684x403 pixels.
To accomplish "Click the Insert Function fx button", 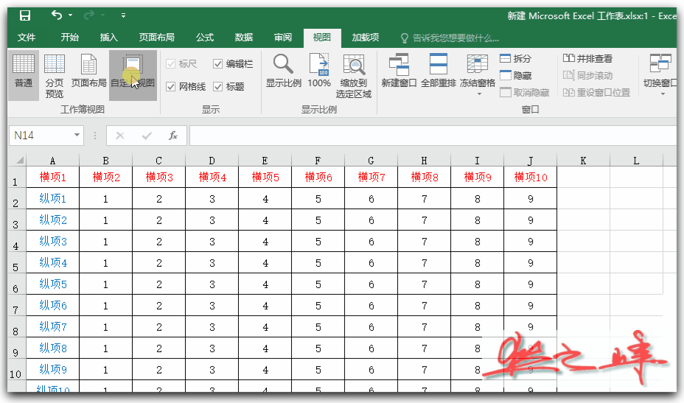I will (173, 136).
